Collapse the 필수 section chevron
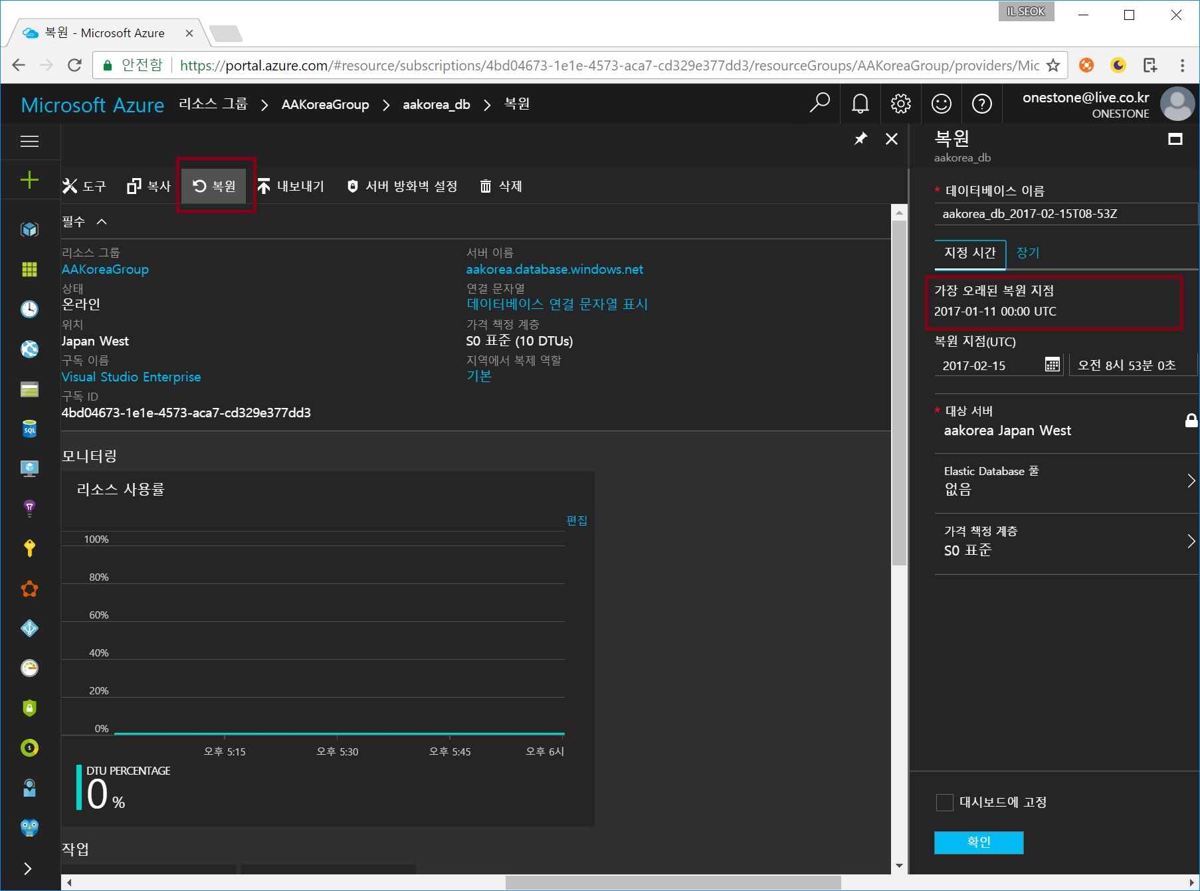1200x891 pixels. (x=102, y=221)
